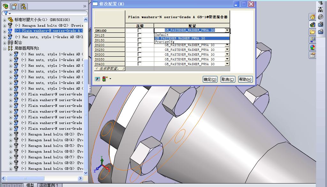The height and width of the screenshot is (187, 327).
Task: Click the Hexagon head bolts GB<7> bolt icon
Action: (16, 157)
